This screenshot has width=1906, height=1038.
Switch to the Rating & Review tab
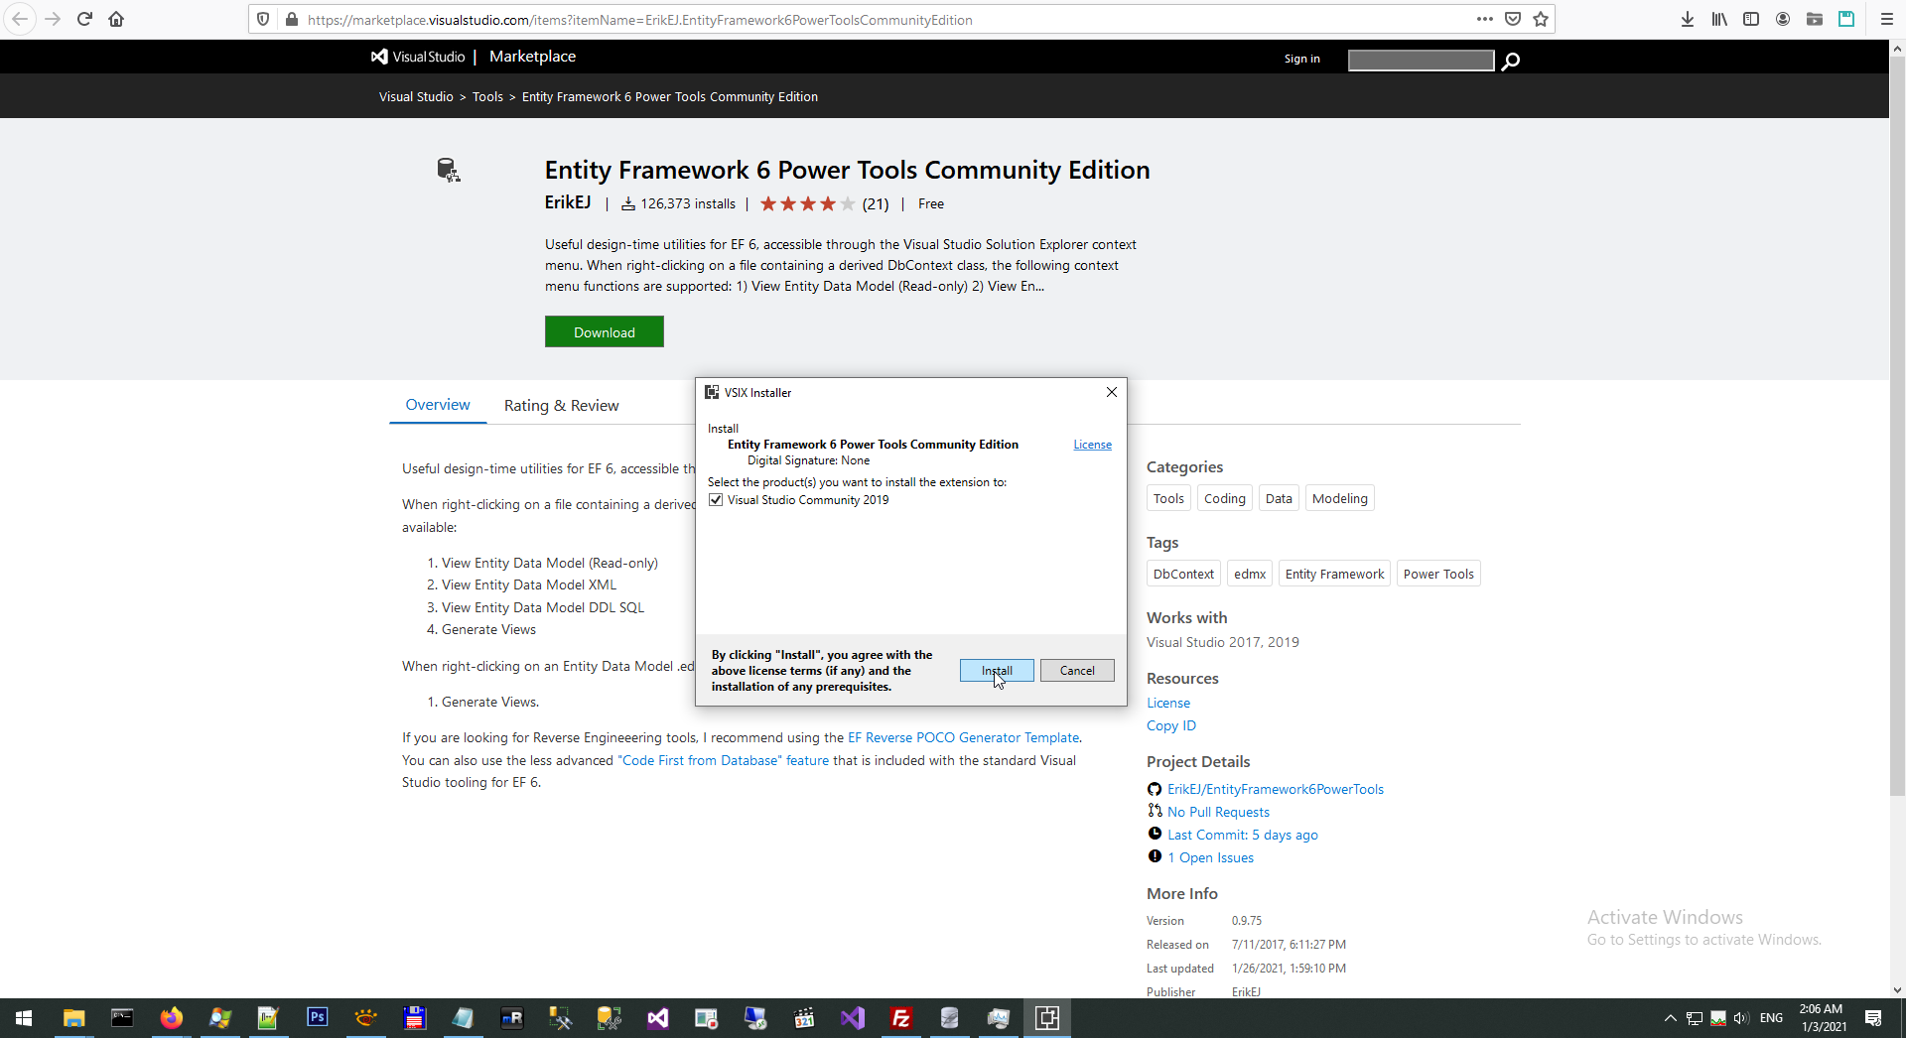(561, 405)
